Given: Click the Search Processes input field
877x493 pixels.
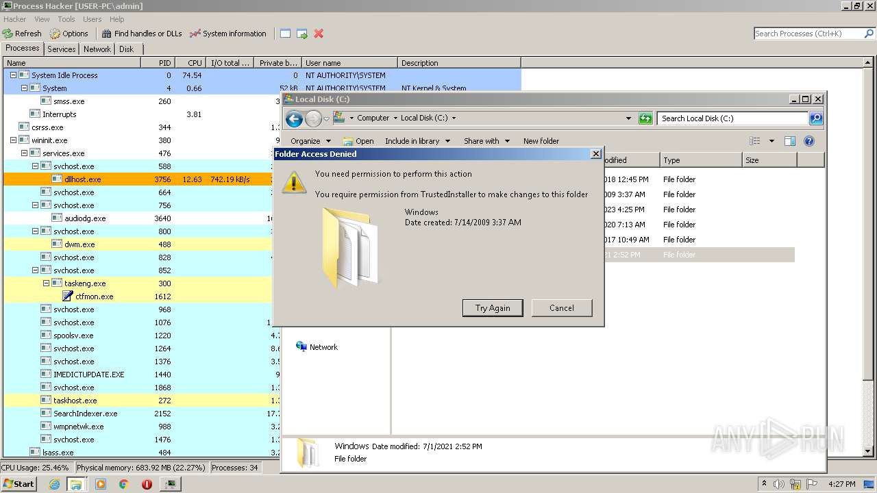Looking at the screenshot, I should (808, 34).
